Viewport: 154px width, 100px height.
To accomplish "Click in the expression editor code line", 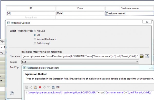I will coord(90,93).
